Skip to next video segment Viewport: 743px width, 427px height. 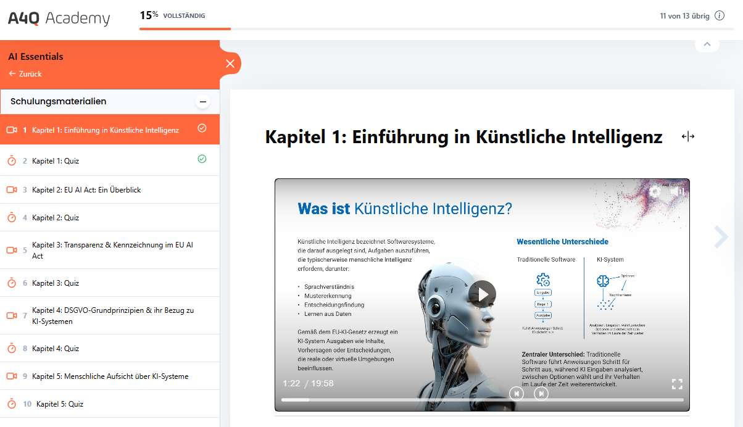click(x=541, y=393)
